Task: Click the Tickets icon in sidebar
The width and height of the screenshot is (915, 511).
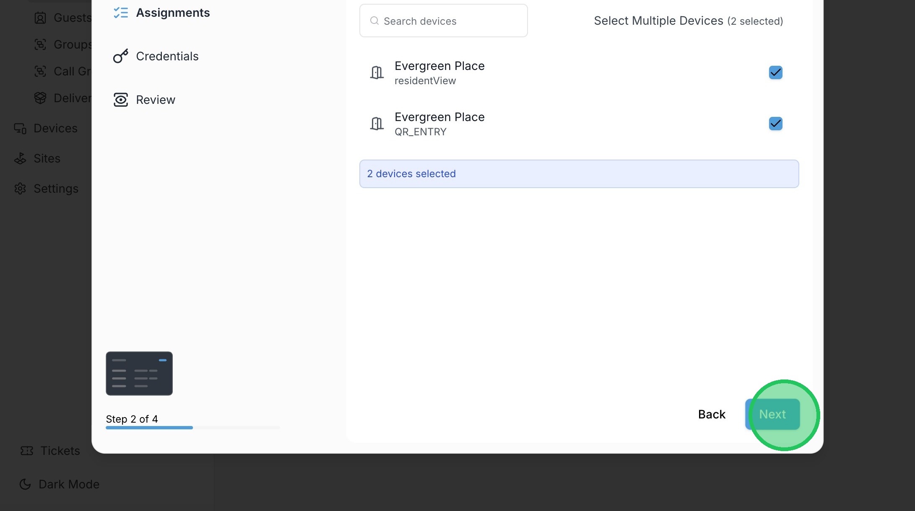Action: (x=27, y=451)
